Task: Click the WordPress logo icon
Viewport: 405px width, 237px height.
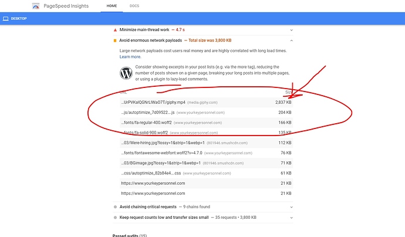Action: [126, 73]
